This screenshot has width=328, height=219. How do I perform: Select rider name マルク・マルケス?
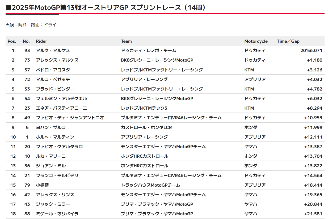point(53,50)
